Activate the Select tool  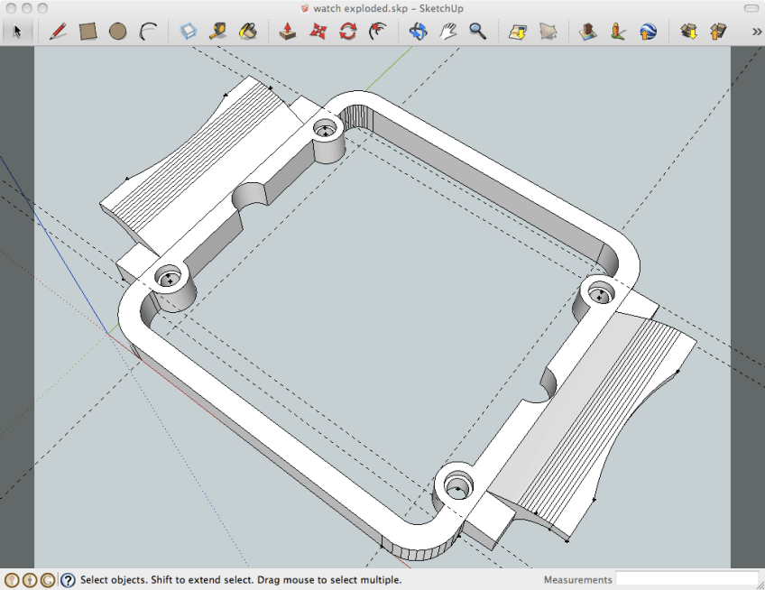point(16,30)
